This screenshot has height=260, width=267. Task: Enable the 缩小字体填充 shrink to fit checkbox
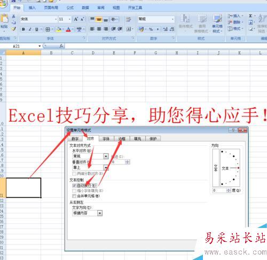tap(74, 191)
